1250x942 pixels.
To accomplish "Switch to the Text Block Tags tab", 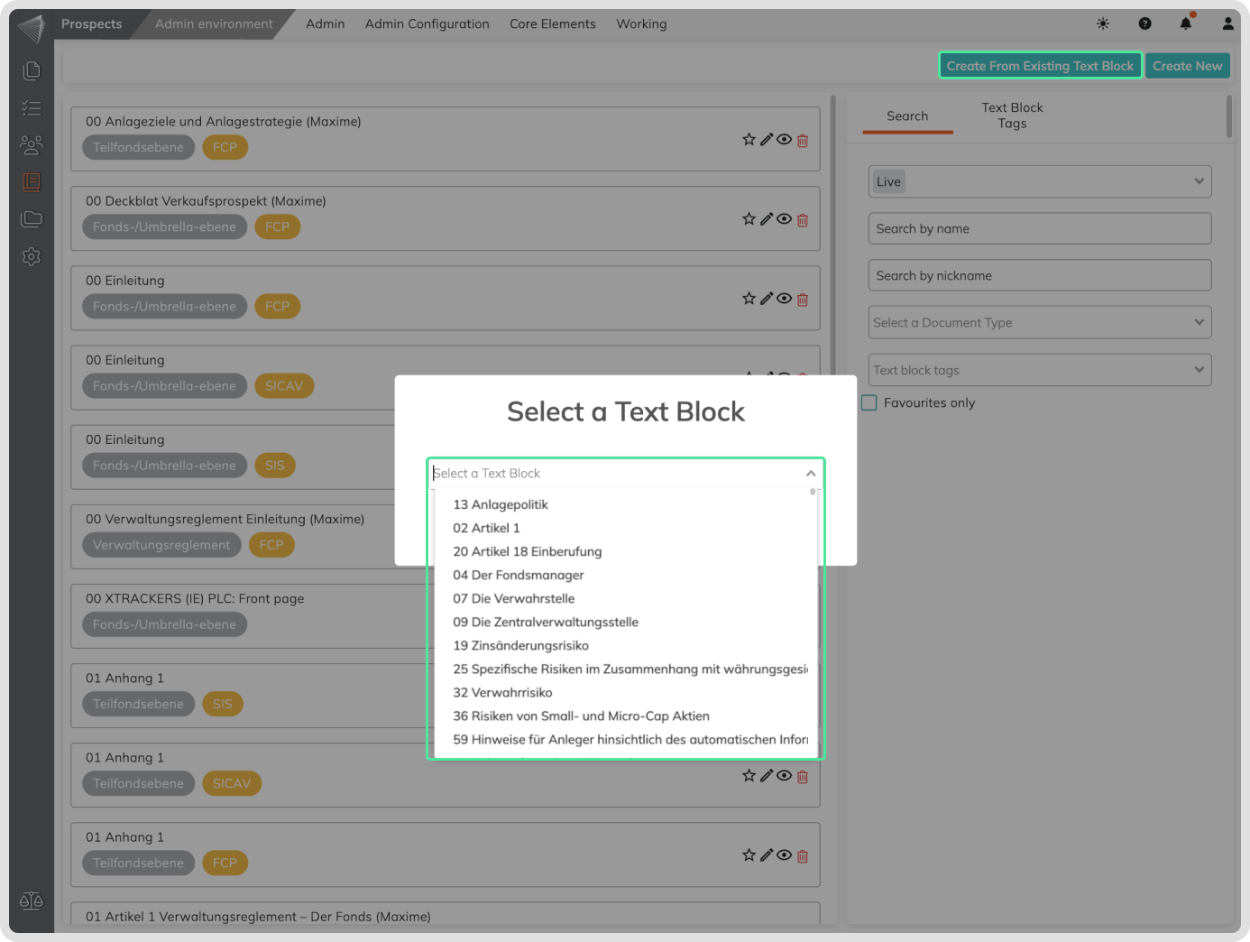I will 1012,115.
